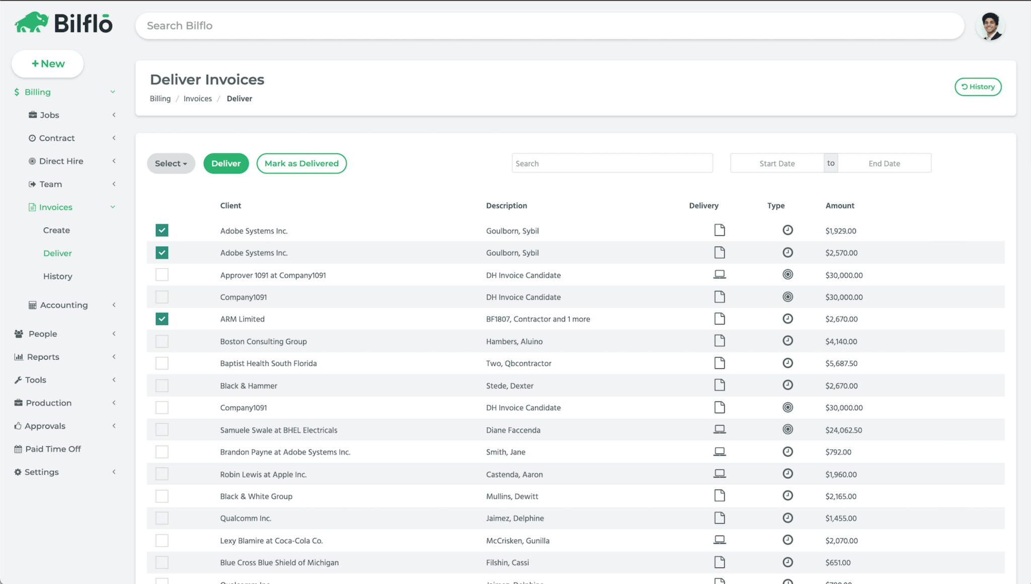The width and height of the screenshot is (1031, 584).
Task: Click document delivery icon for ARM Limited row
Action: 719,319
